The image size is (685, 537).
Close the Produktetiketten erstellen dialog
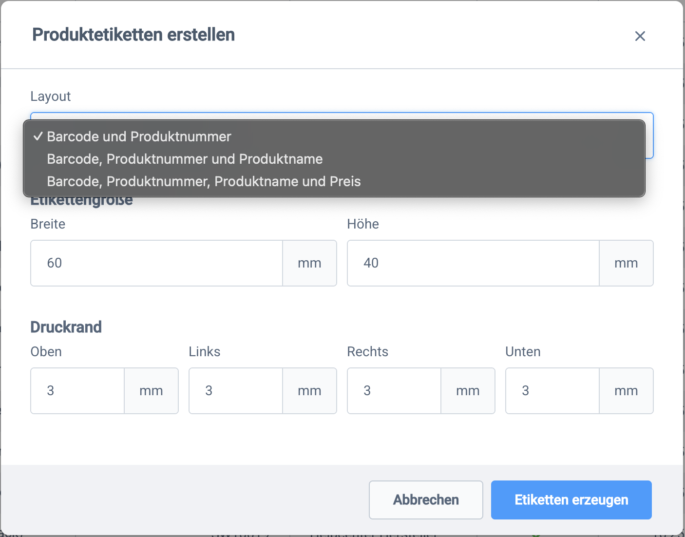coord(640,36)
